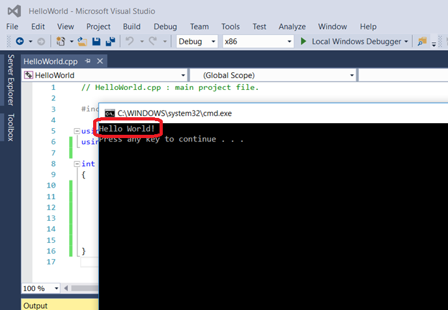Click the Find in Files icon
448x310 pixels.
pos(422,42)
